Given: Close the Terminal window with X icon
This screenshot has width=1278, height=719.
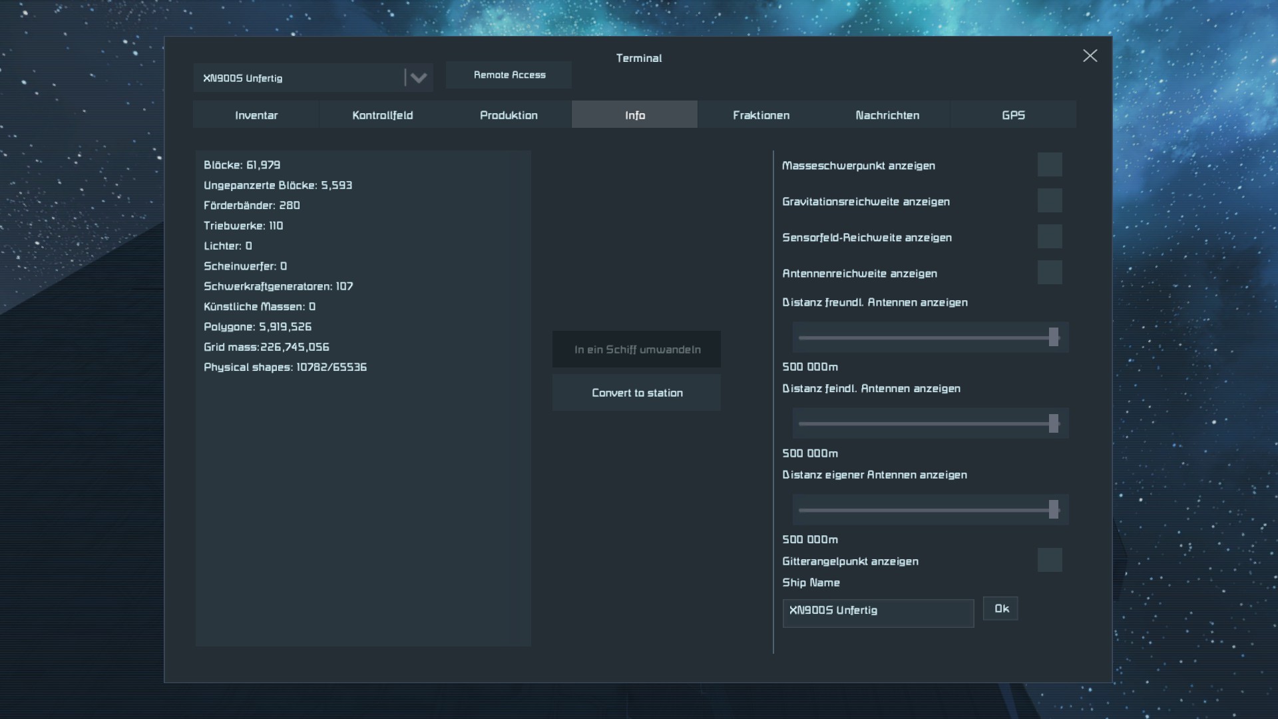Looking at the screenshot, I should [x=1090, y=56].
